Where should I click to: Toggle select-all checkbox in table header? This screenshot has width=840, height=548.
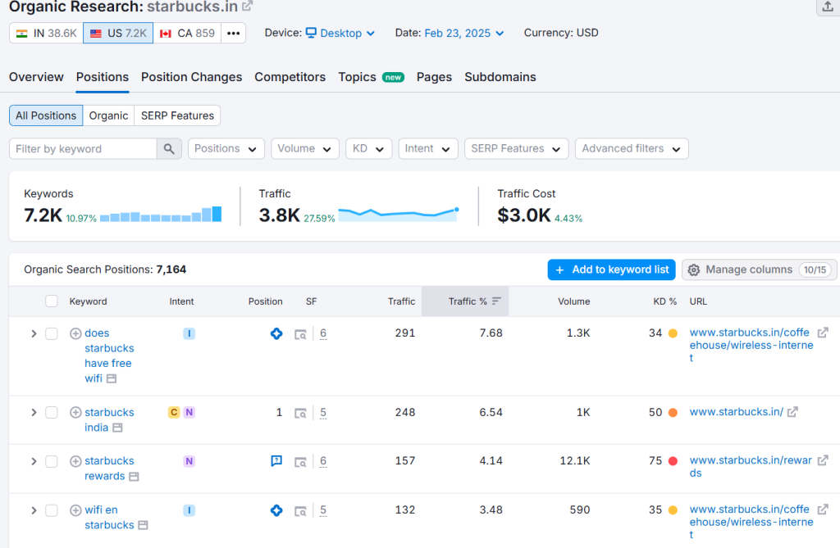52,301
